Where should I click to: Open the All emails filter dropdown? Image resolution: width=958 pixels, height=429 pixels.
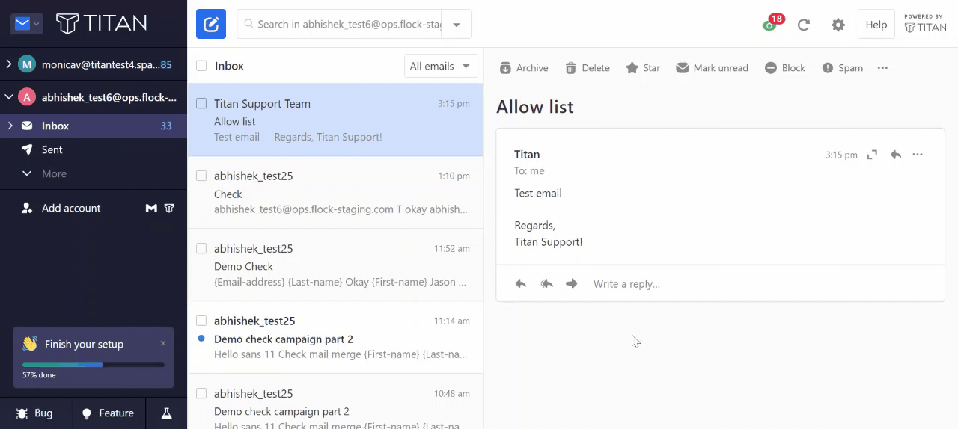click(441, 66)
